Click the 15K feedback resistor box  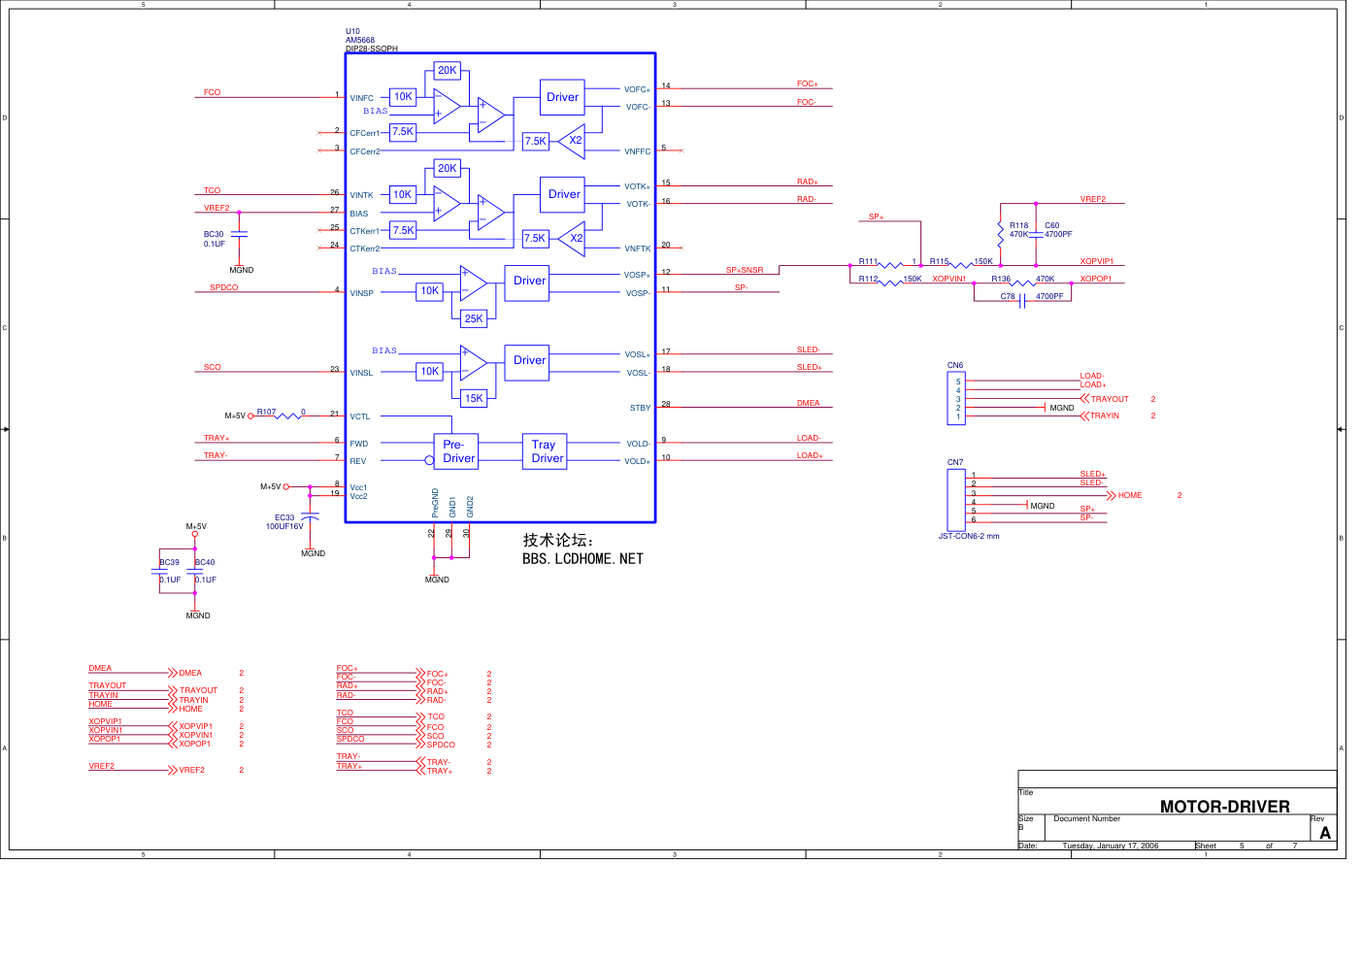[x=474, y=398]
